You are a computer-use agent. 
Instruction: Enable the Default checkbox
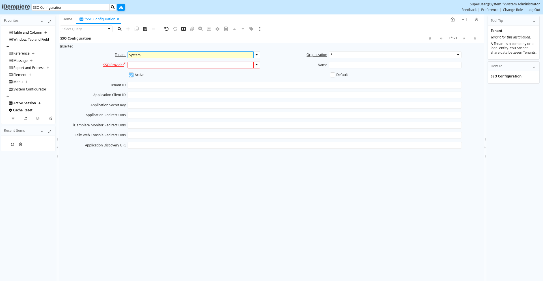333,75
